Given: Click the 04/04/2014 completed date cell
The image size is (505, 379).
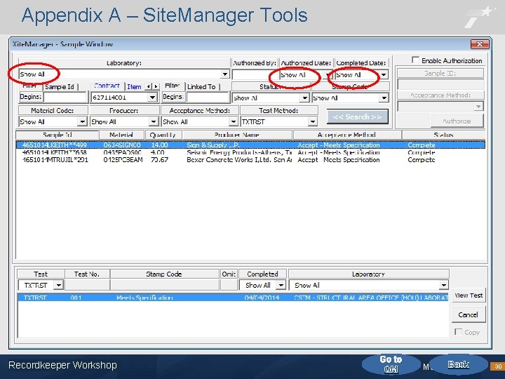Looking at the screenshot, I should (262, 298).
